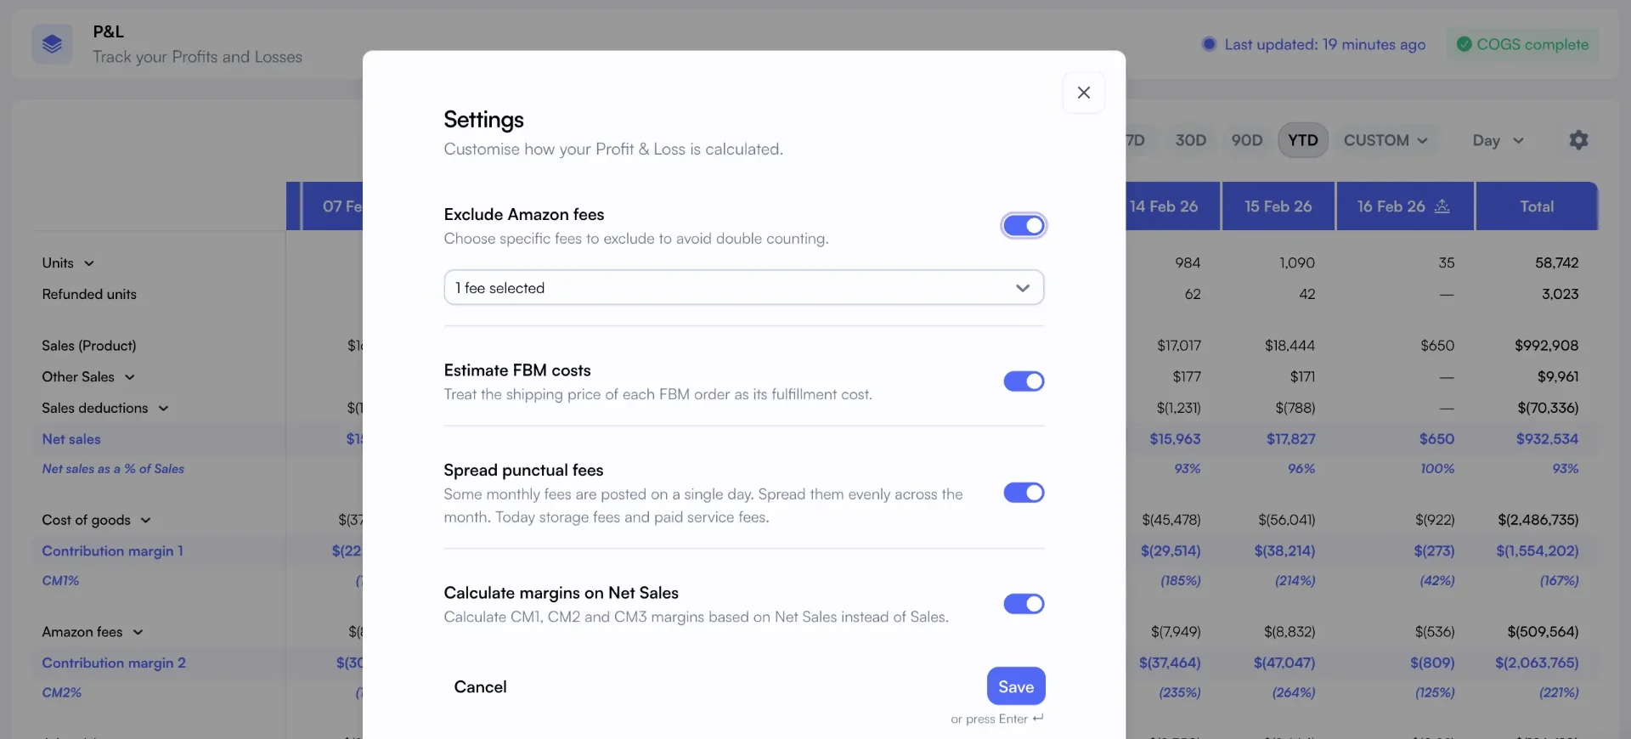Select the 7D range tab
The height and width of the screenshot is (739, 1631).
[1136, 140]
